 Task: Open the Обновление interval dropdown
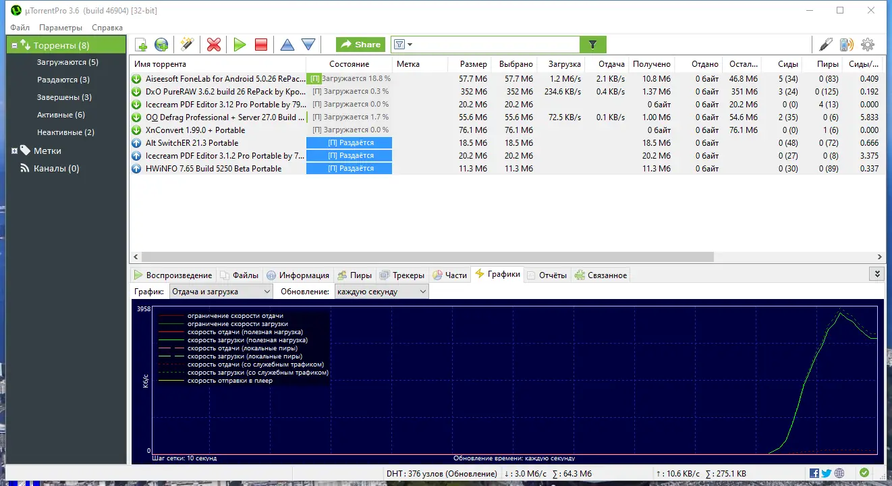tap(382, 292)
